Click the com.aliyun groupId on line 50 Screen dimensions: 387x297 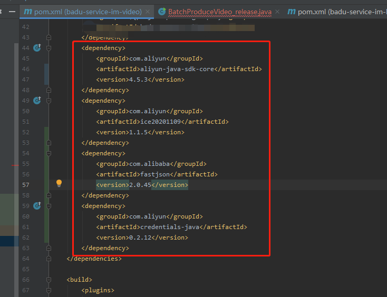click(x=148, y=111)
